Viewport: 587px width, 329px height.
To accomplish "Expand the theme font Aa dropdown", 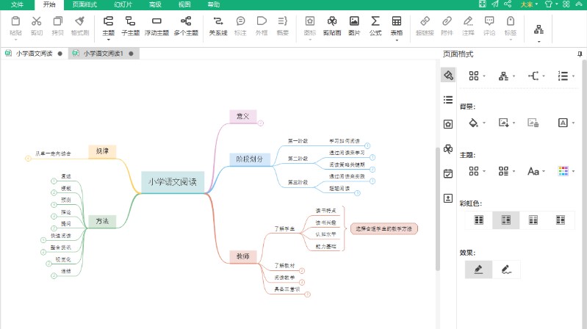I will coord(536,171).
